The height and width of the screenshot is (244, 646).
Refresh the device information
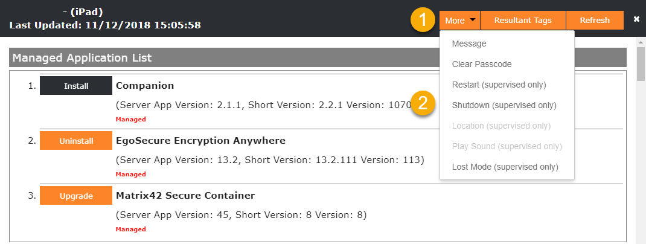595,20
